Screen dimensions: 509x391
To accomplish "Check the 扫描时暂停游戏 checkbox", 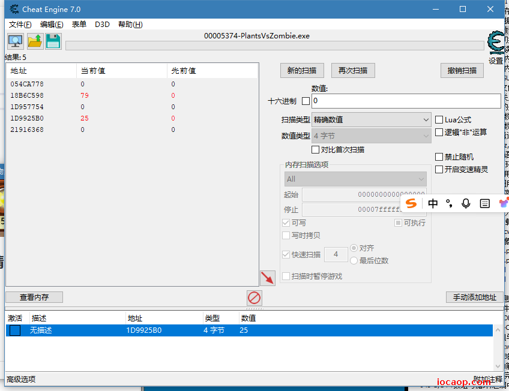I will point(286,276).
